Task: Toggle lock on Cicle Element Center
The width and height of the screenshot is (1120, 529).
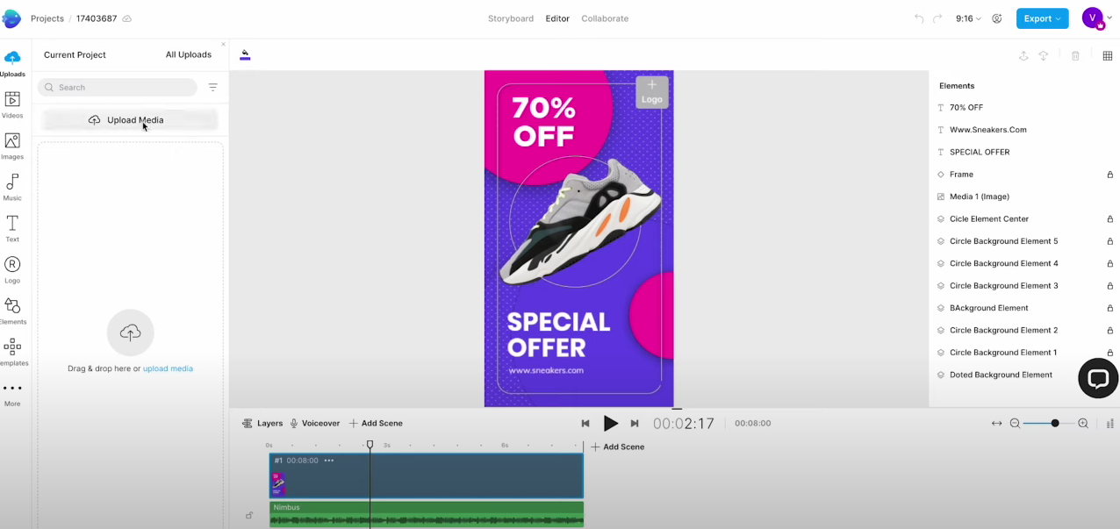Action: (x=1109, y=219)
